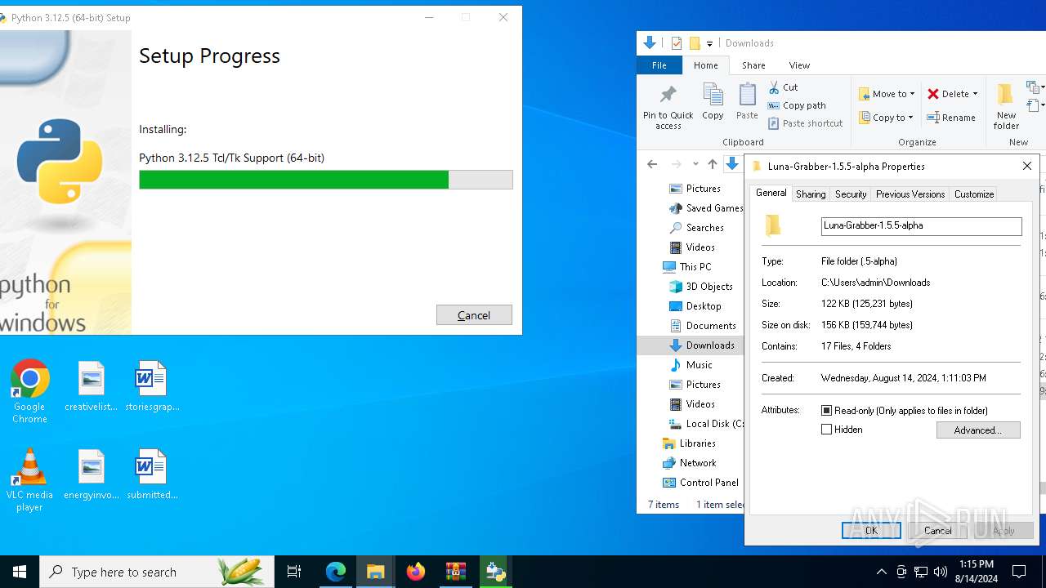Click Explorer forward navigation arrow

(x=676, y=164)
